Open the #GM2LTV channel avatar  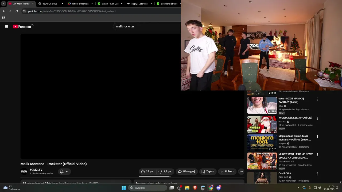24,171
